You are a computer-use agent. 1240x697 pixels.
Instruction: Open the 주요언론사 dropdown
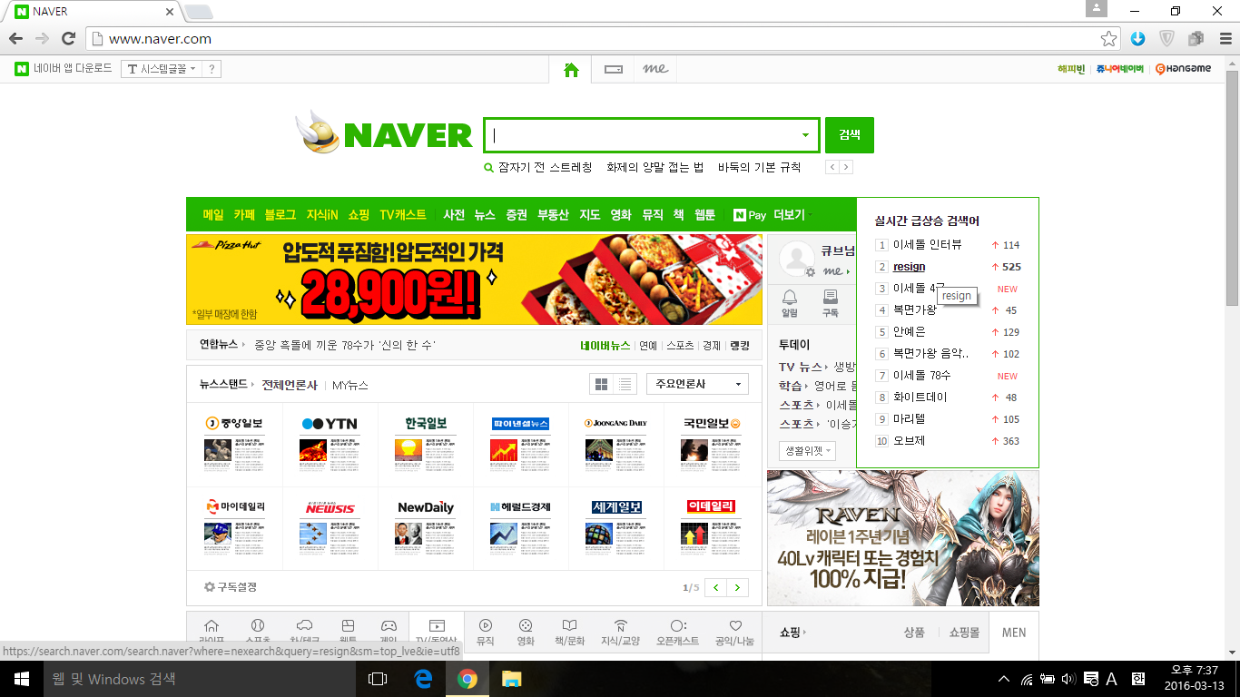point(697,384)
